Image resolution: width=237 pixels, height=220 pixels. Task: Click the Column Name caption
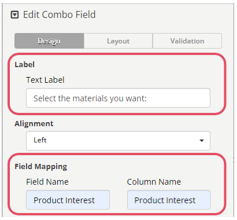click(154, 182)
